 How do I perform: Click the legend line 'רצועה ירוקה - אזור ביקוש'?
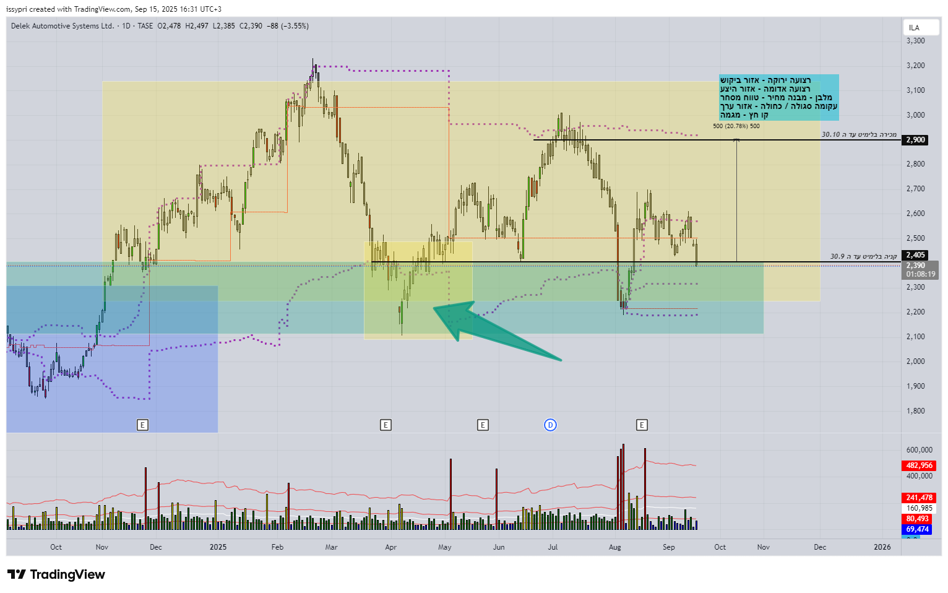765,80
